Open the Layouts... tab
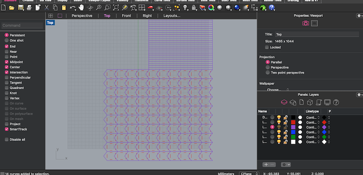Image resolution: width=363 pixels, height=175 pixels. [x=172, y=16]
